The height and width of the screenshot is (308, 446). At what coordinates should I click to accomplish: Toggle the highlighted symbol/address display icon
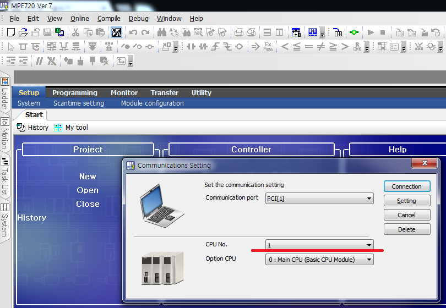[x=116, y=32]
